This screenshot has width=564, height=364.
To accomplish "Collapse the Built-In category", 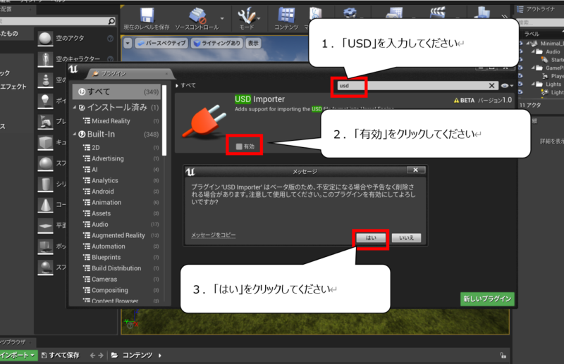I will (x=75, y=134).
